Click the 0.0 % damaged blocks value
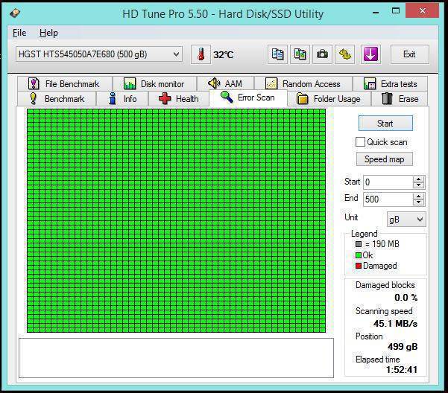 coord(406,298)
